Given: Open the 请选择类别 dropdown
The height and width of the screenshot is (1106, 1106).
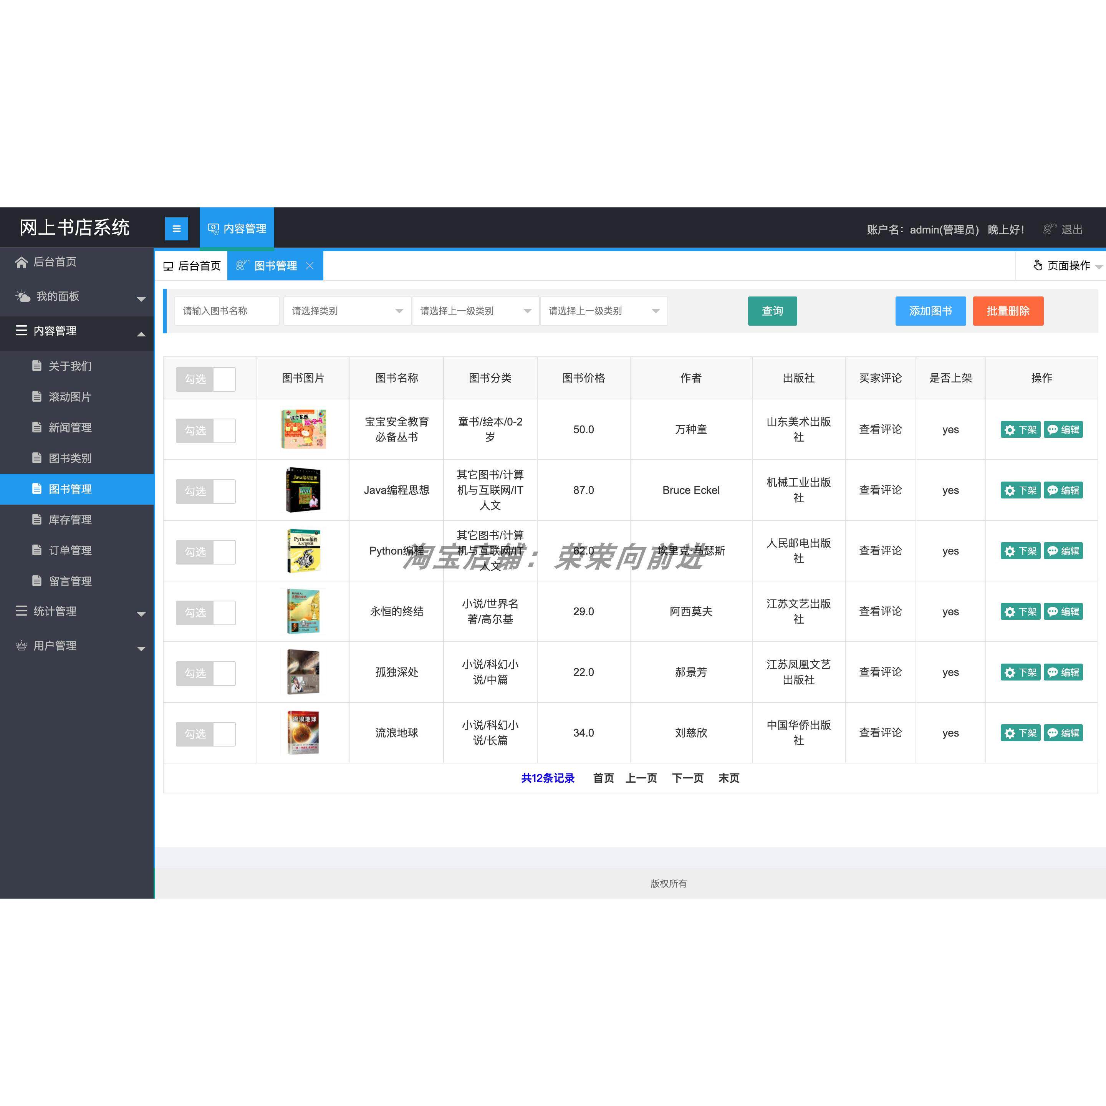Looking at the screenshot, I should [347, 311].
